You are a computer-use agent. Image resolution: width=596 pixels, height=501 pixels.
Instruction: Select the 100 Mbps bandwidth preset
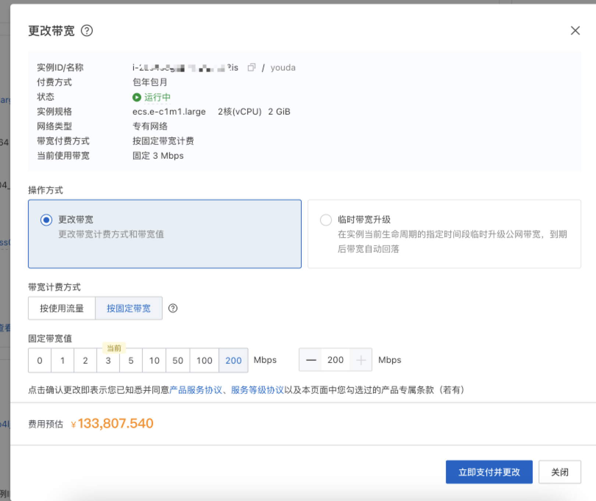coord(204,360)
